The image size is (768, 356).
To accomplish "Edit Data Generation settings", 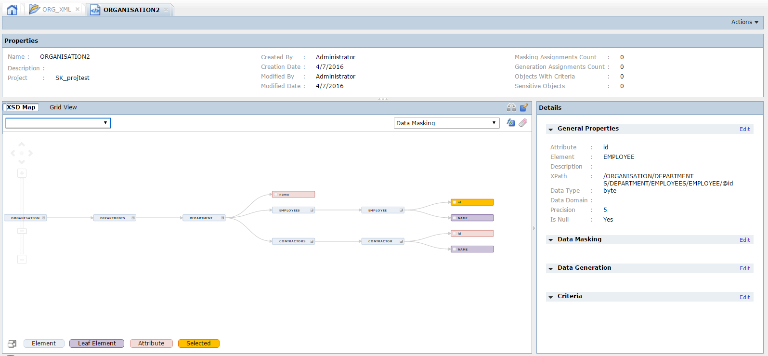I will (x=744, y=268).
